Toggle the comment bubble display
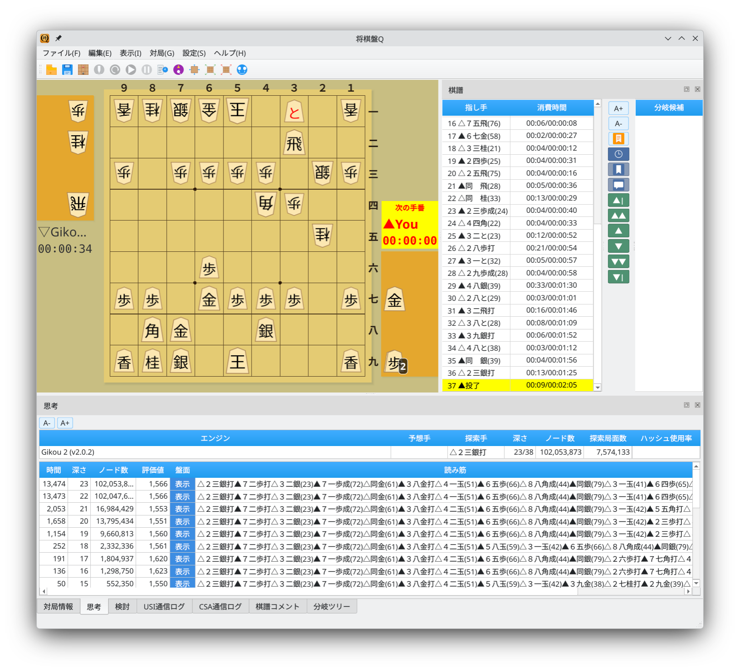This screenshot has width=740, height=672. [618, 185]
